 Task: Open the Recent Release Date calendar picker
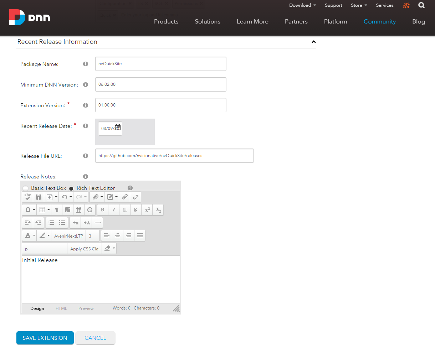tap(118, 127)
